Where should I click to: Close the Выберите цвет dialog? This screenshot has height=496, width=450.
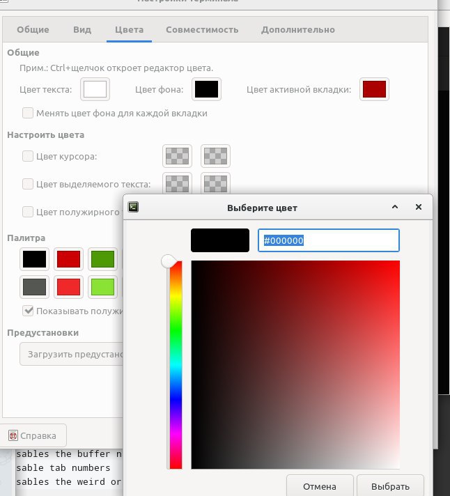point(419,207)
